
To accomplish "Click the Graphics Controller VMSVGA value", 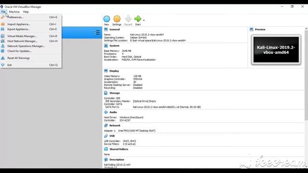I will tap(138, 79).
